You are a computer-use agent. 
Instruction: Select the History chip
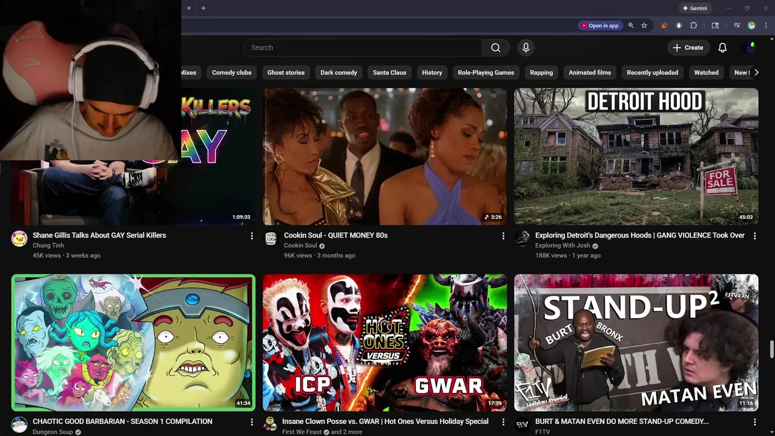pyautogui.click(x=432, y=73)
